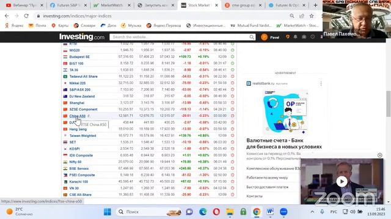Open the chat app icon in taskbar
The width and height of the screenshot is (391, 219).
click(x=189, y=212)
